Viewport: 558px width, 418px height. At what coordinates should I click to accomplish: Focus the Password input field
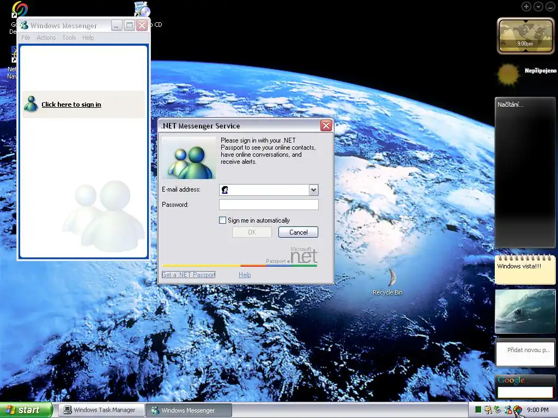click(269, 205)
